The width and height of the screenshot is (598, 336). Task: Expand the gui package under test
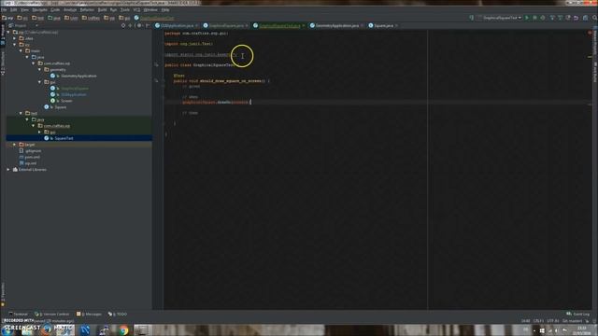39,132
